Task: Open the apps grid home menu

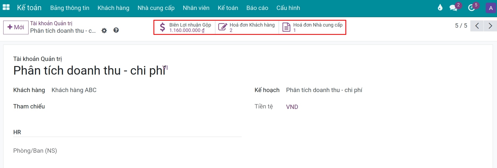Action: (6, 8)
